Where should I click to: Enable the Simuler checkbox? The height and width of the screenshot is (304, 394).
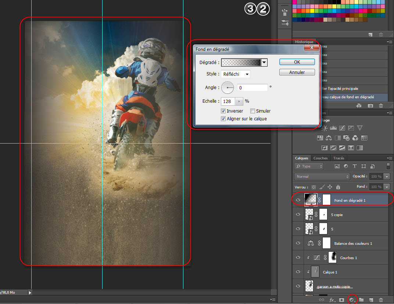(252, 111)
